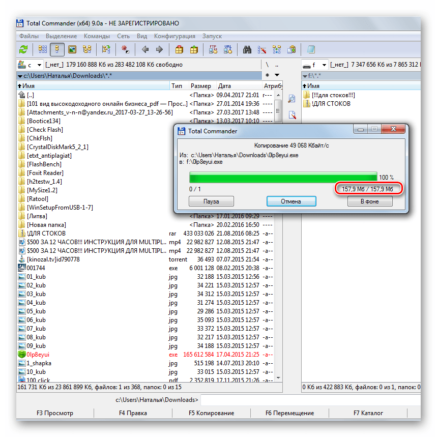Toggle full details view mode button
Screen dimensions: 437x437
57,49
